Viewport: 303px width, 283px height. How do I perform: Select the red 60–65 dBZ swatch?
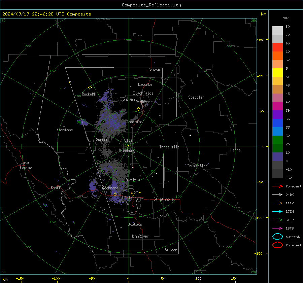pos(277,47)
